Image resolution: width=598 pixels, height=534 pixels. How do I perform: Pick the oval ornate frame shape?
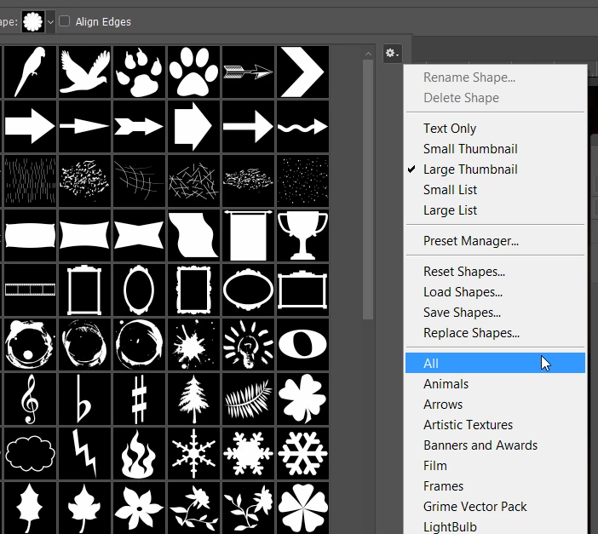[x=139, y=290]
